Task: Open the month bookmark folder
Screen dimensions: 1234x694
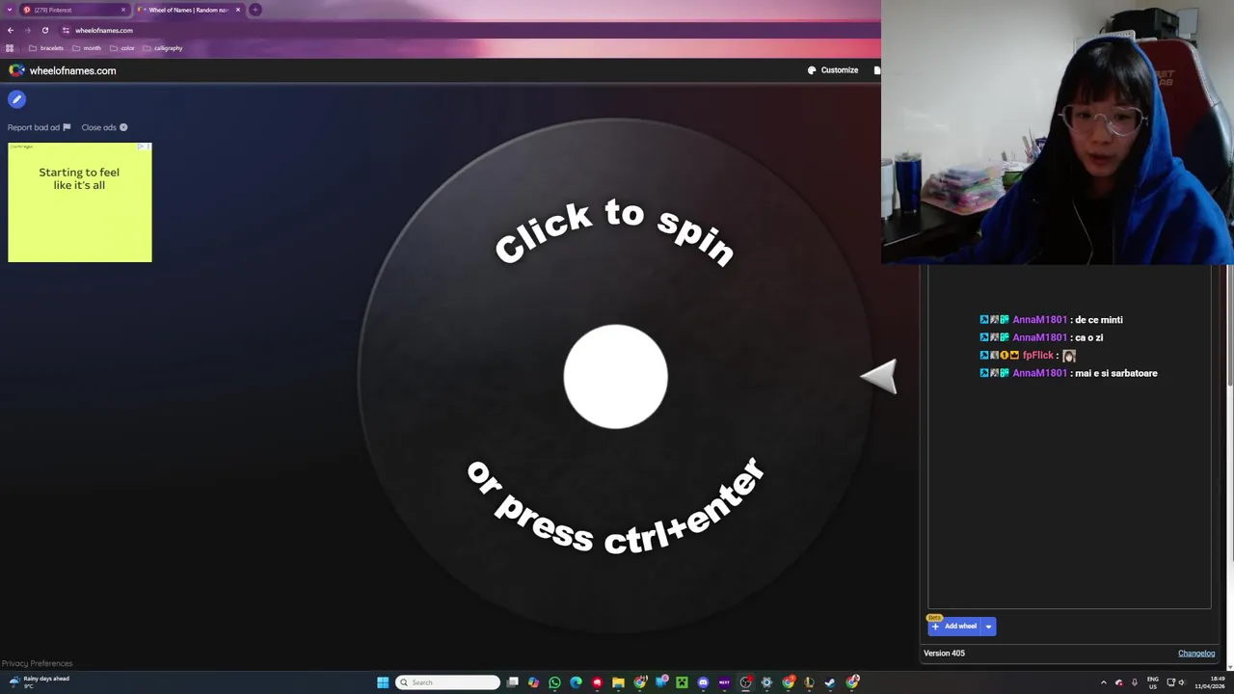Action: (87, 48)
